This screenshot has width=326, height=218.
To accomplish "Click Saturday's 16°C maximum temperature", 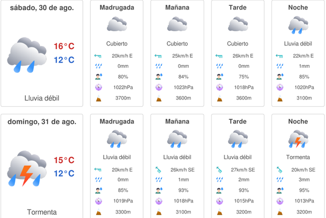I will (64, 46).
